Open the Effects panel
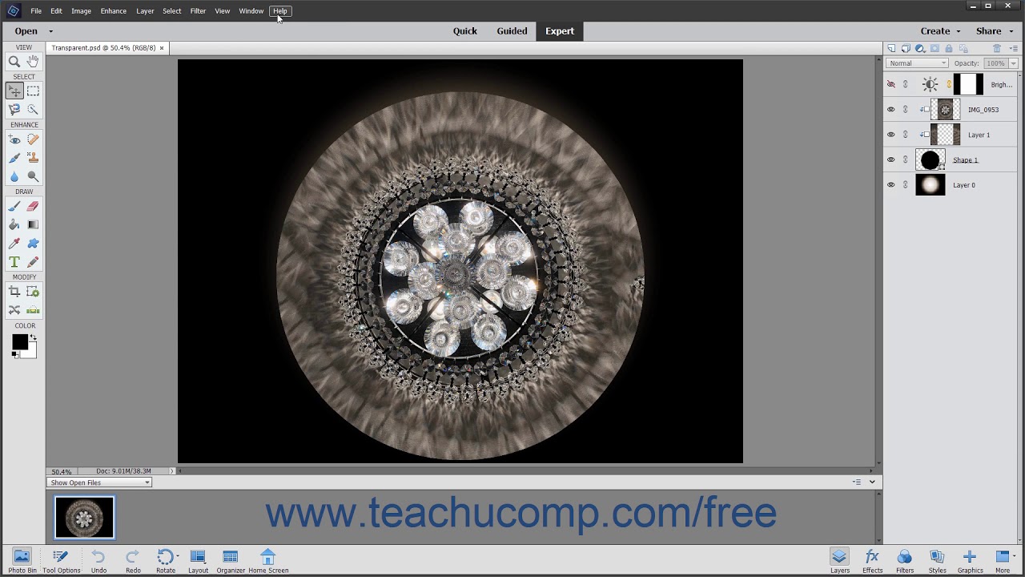Screen dimensions: 1025x577 click(872, 561)
